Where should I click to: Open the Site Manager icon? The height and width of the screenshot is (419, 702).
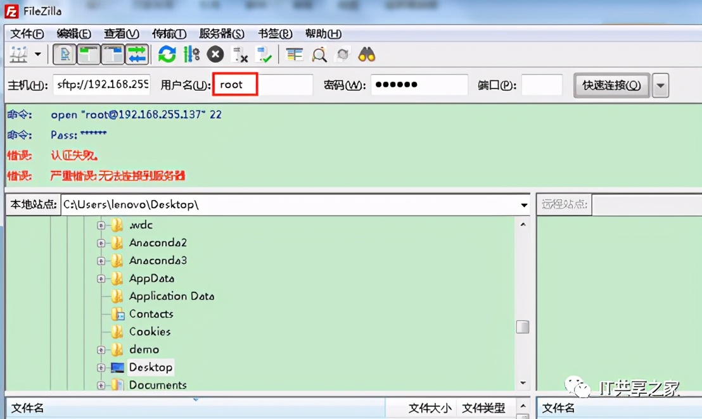pyautogui.click(x=19, y=54)
